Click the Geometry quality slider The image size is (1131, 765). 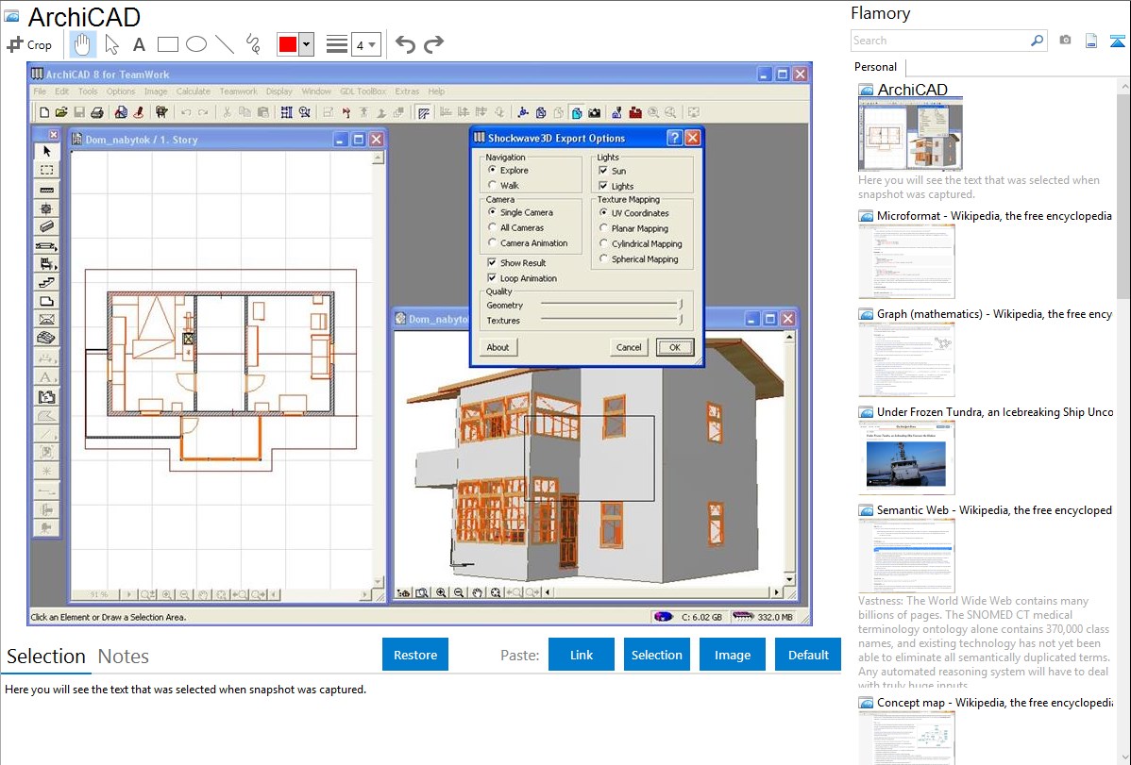[612, 305]
